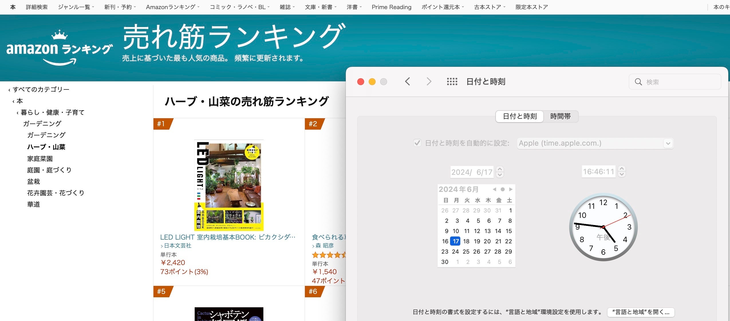
Task: Expand the Amazonランキング nav dropdown
Action: [x=172, y=7]
